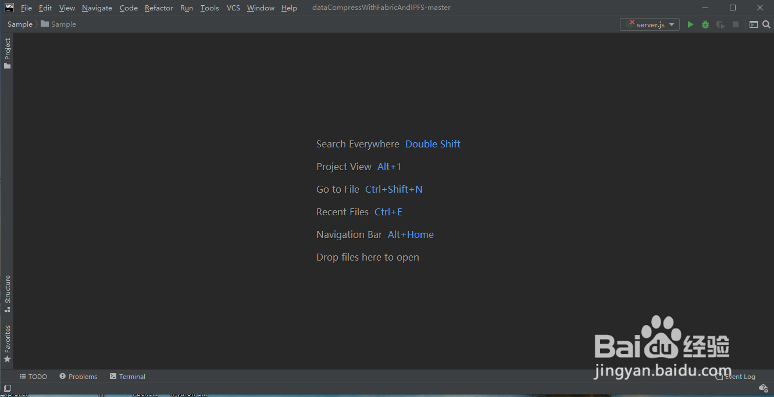Image resolution: width=774 pixels, height=397 pixels.
Task: Click the Double Shift shortcut hint
Action: tap(433, 144)
